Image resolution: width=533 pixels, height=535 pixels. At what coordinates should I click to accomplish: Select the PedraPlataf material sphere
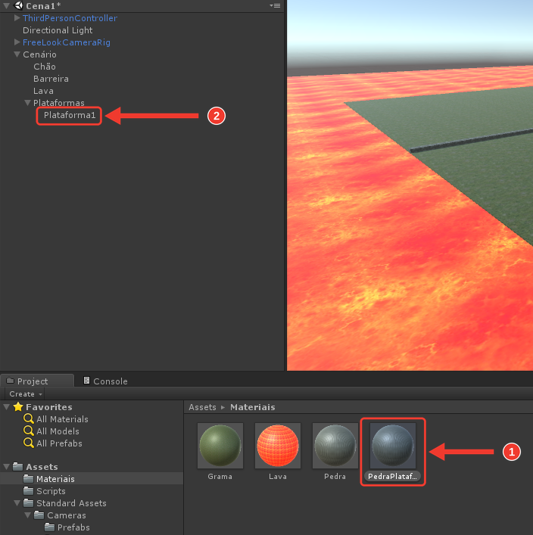pos(393,445)
